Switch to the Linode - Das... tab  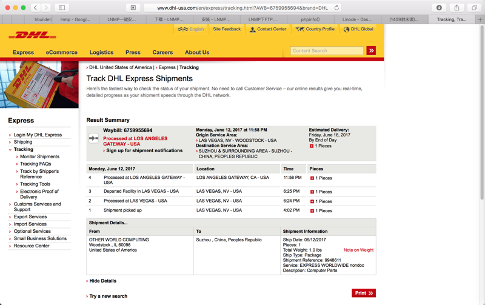tap(357, 19)
